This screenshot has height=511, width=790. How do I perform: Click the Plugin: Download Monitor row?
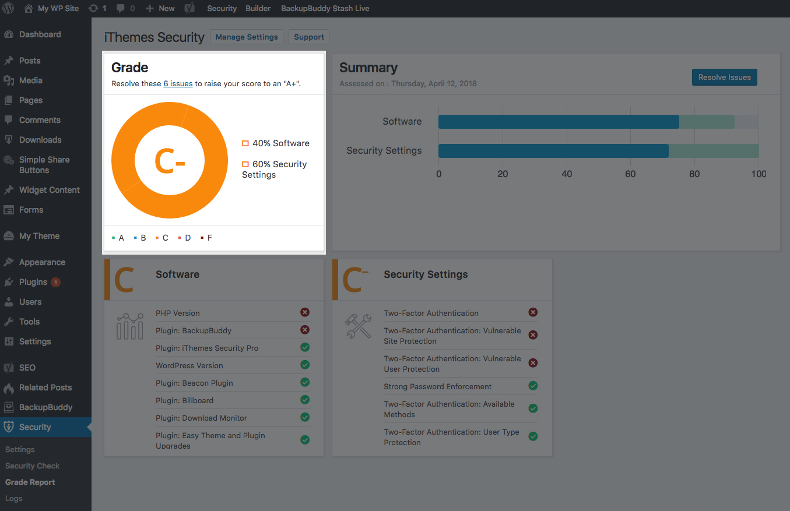233,418
